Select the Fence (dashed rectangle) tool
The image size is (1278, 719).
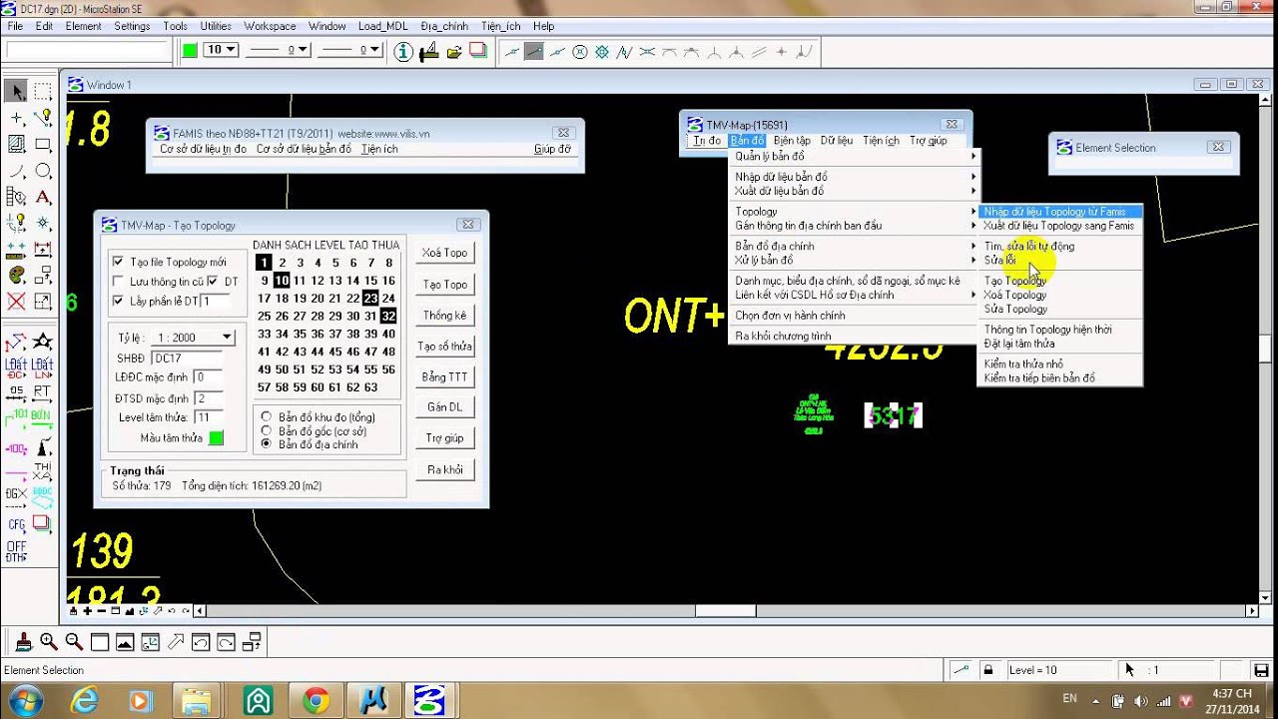[43, 92]
